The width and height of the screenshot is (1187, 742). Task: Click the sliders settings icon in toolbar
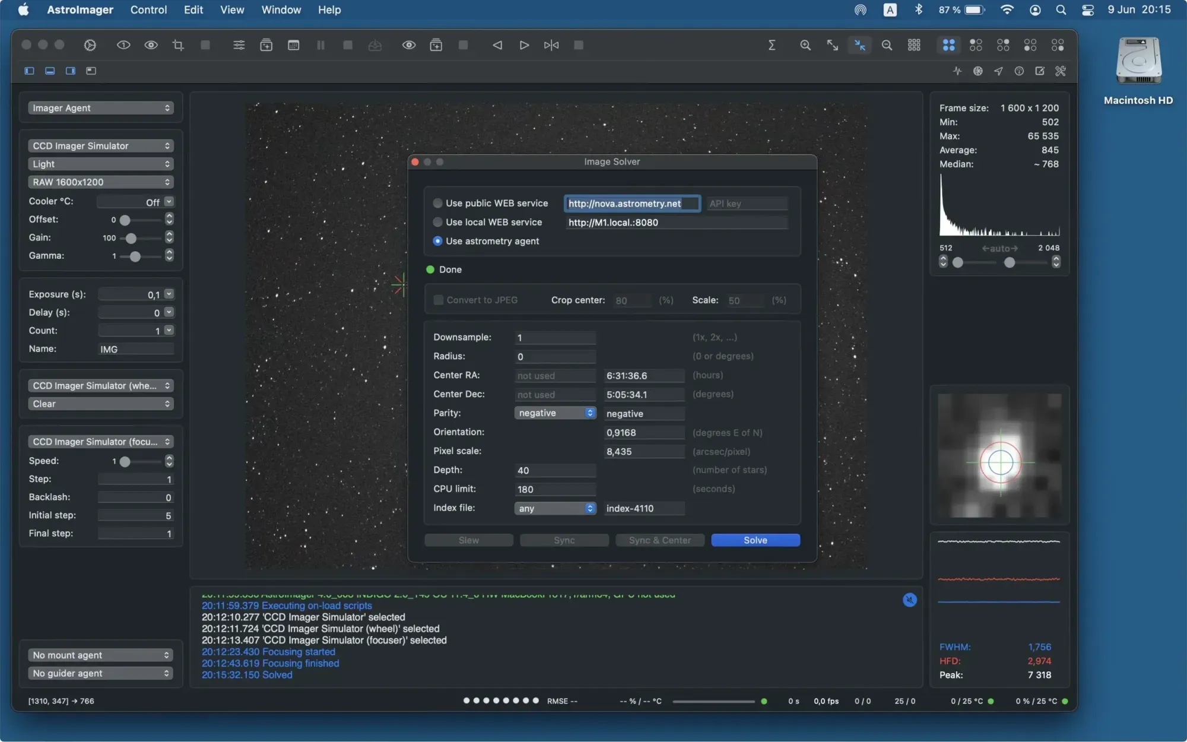(x=239, y=45)
